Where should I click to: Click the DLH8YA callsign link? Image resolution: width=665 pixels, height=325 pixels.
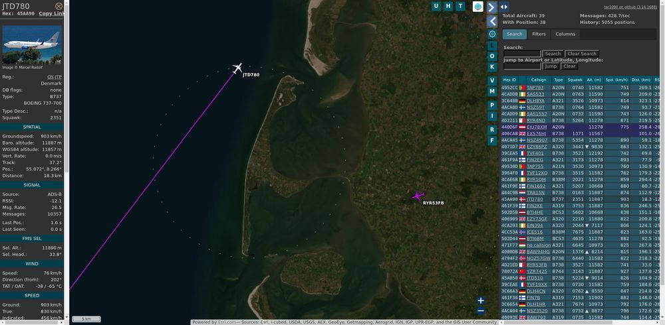coord(535,101)
